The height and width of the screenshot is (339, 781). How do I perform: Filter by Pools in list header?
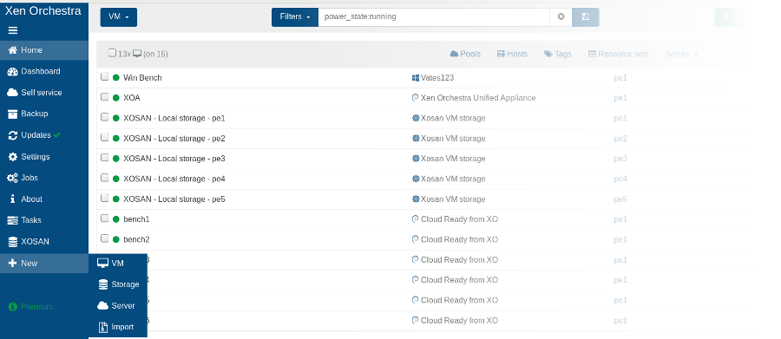tap(465, 54)
